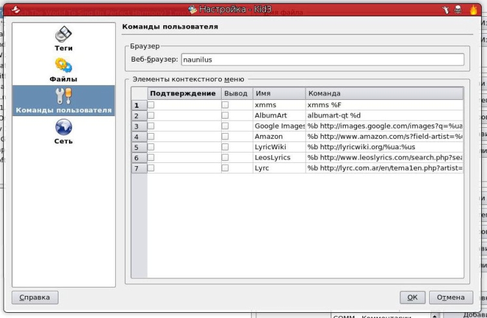
Task: Toggle Подтверждение for Google Images row
Action: pyautogui.click(x=151, y=126)
